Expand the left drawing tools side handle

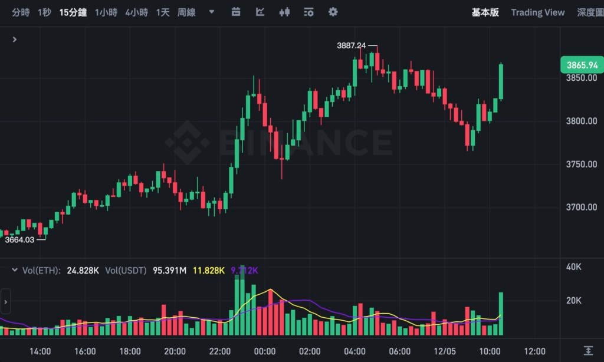click(5, 302)
